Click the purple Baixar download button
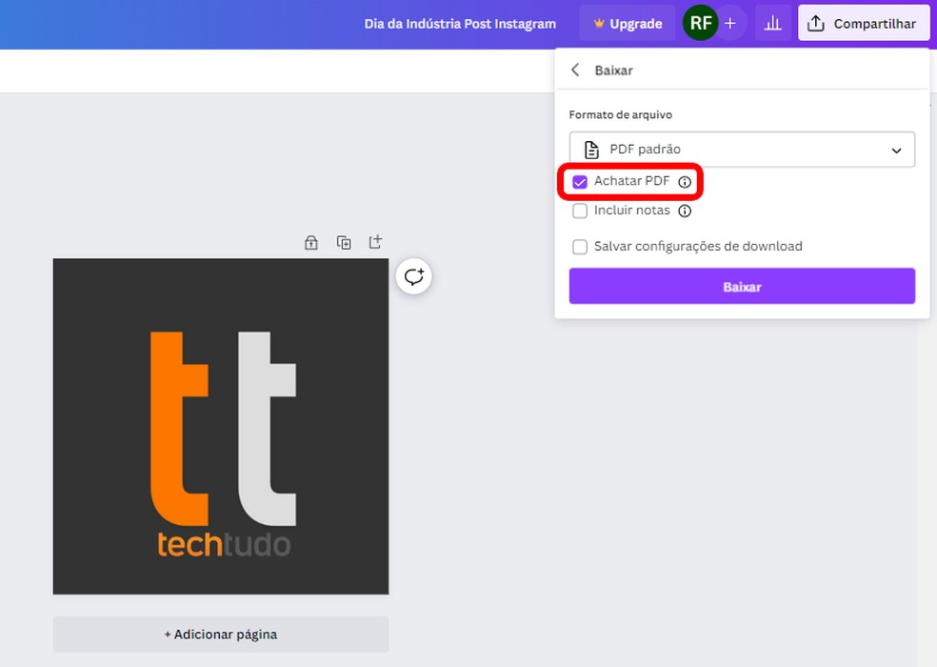This screenshot has height=667, width=937. 742,287
